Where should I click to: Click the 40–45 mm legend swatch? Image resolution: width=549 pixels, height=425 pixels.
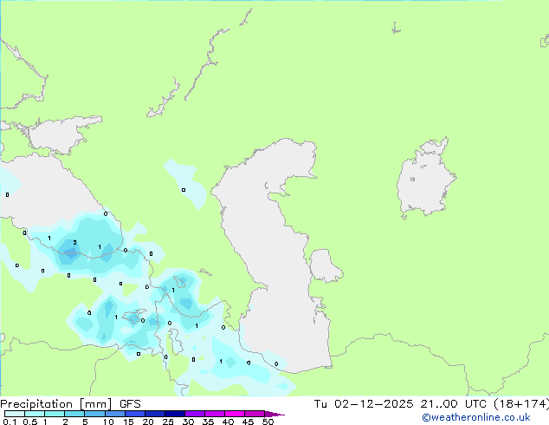pyautogui.click(x=235, y=414)
